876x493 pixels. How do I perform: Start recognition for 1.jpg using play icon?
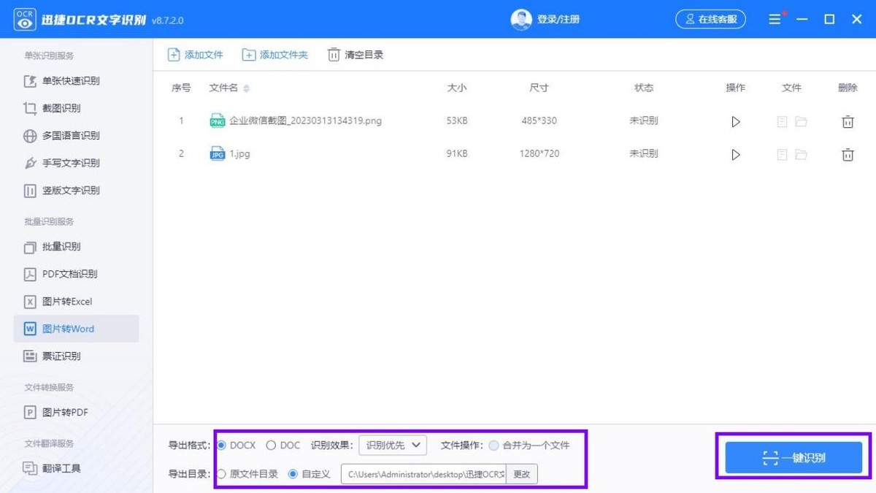tap(736, 154)
